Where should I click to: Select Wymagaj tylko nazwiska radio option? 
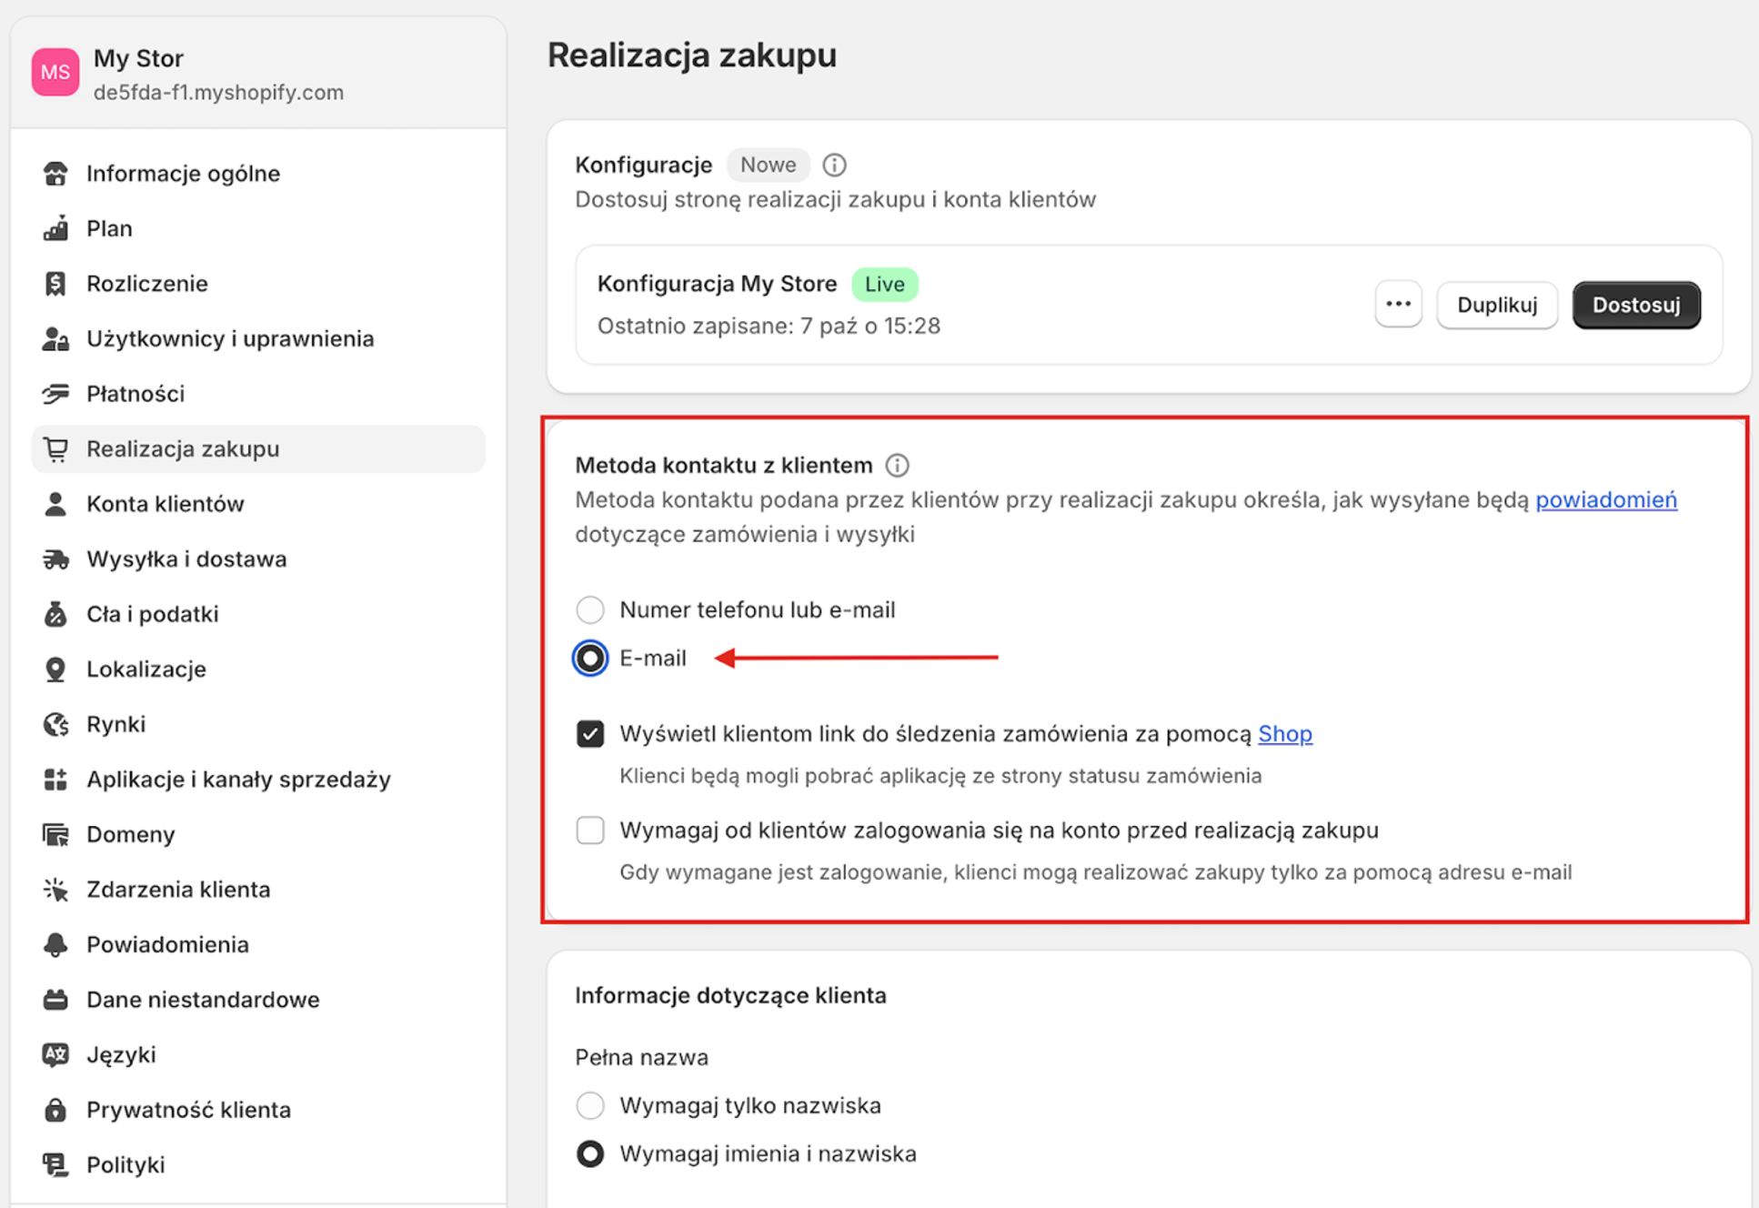(590, 1106)
